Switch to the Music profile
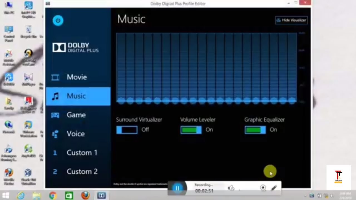 [x=78, y=96]
